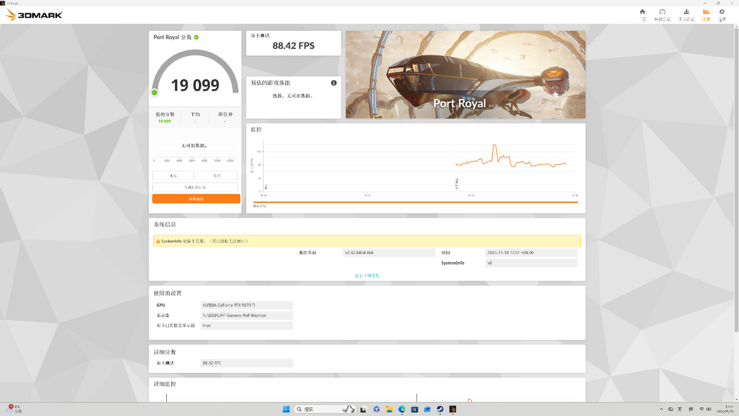Open the Stress Tests tab with bar chart icon

click(x=686, y=15)
